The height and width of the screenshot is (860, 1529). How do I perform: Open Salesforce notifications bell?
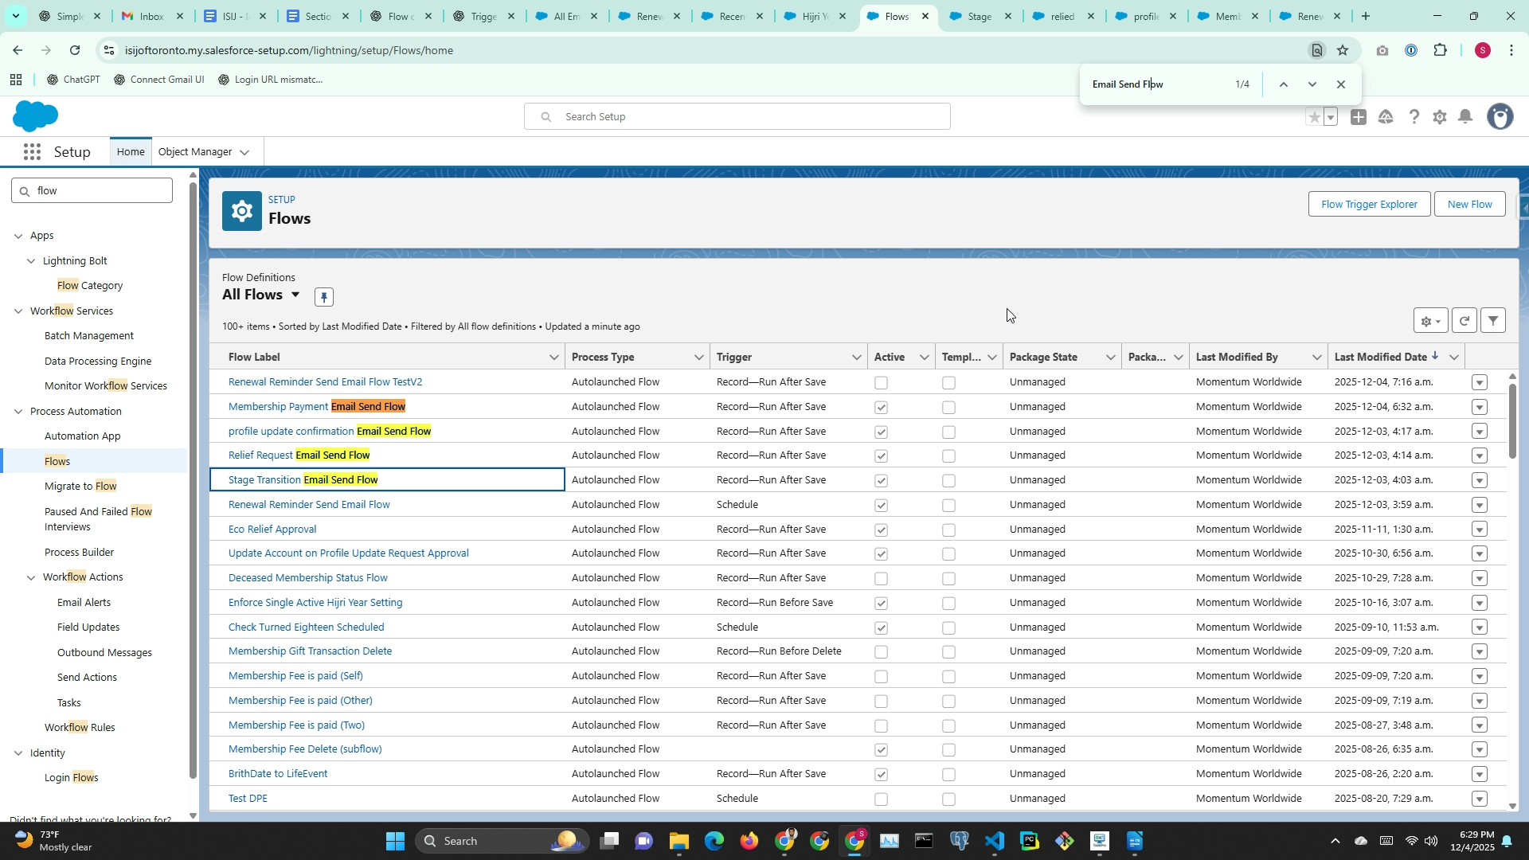click(1465, 117)
